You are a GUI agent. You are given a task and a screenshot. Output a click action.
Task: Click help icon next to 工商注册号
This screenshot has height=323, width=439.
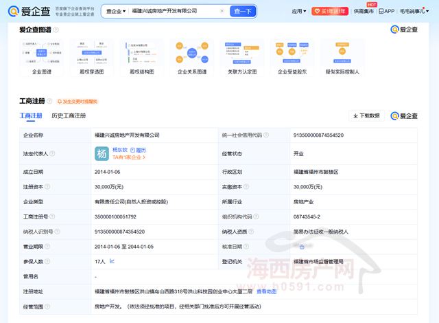pyautogui.click(x=52, y=216)
